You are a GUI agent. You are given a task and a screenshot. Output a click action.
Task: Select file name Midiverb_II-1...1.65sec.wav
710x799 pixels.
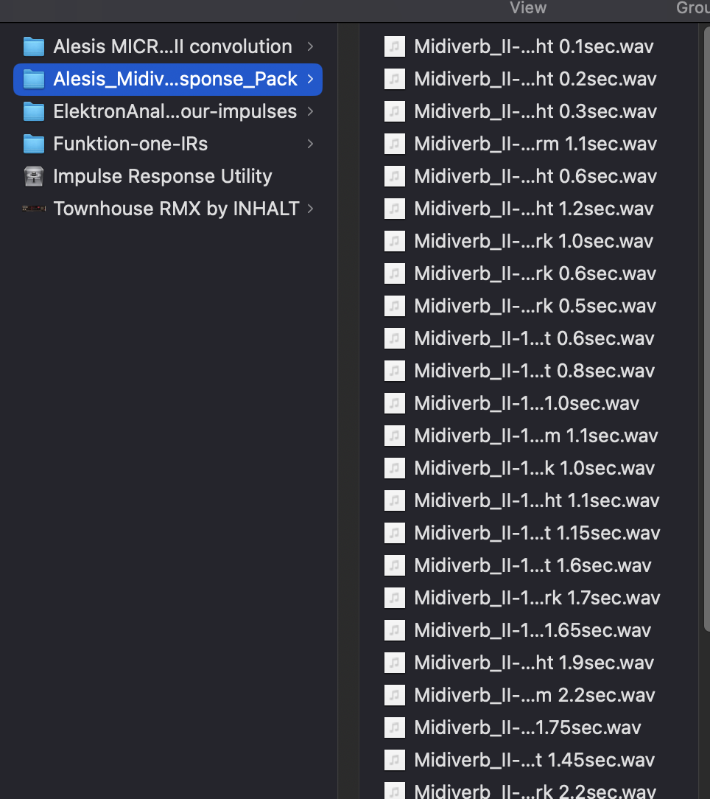coord(532,630)
